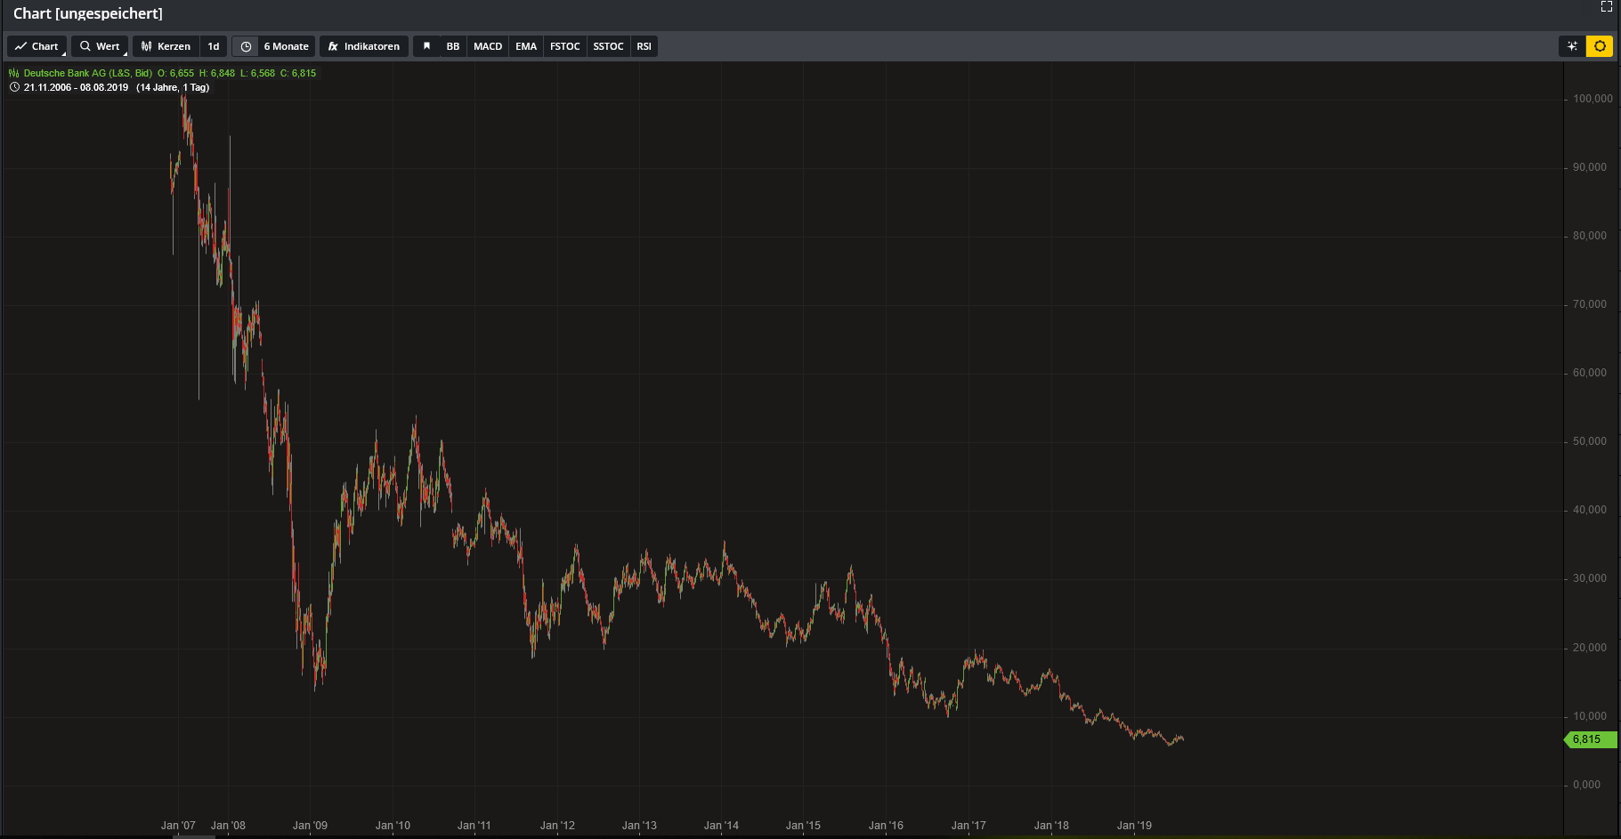This screenshot has height=839, width=1621.
Task: Click the FSTOC indicator button
Action: point(564,46)
